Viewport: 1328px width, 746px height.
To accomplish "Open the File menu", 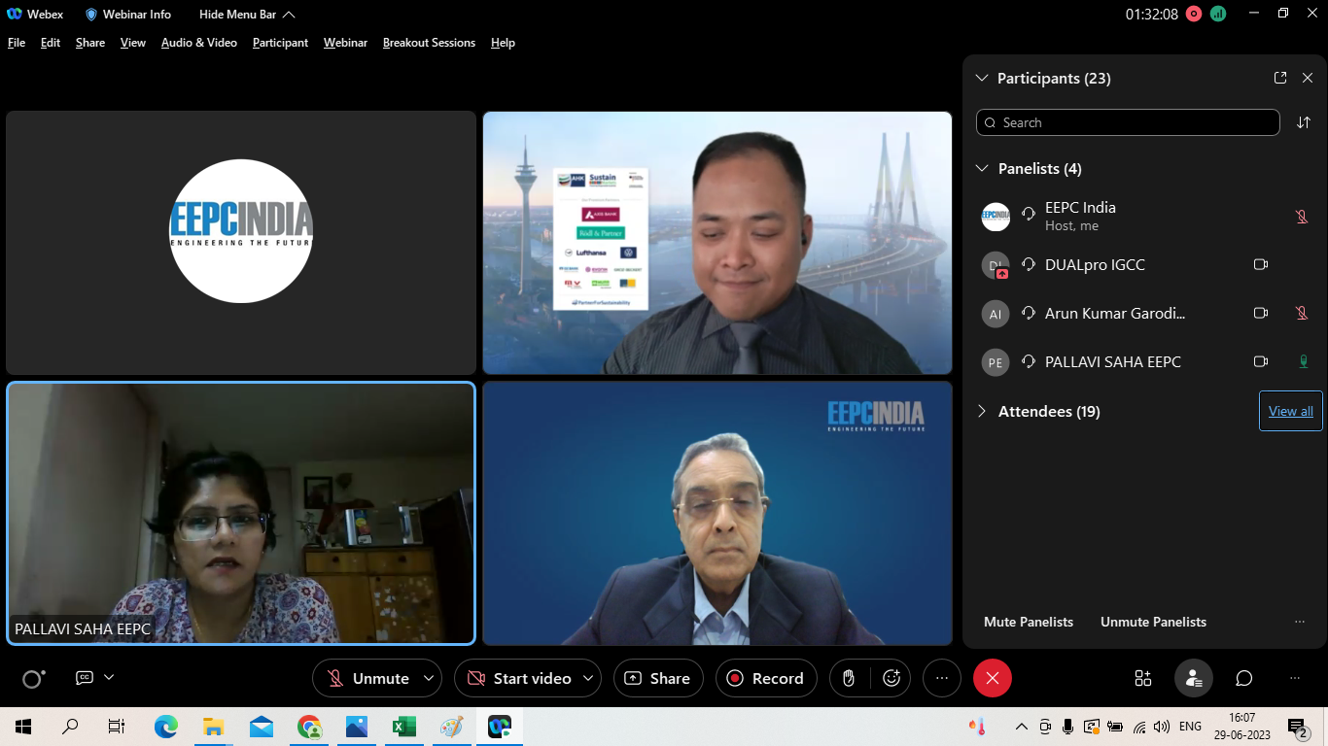I will pyautogui.click(x=17, y=43).
